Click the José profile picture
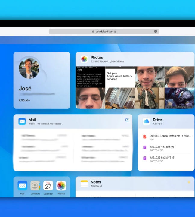 tap(29, 68)
